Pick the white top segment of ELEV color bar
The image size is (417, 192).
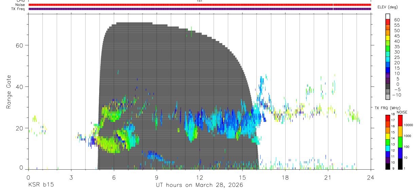pos(388,16)
